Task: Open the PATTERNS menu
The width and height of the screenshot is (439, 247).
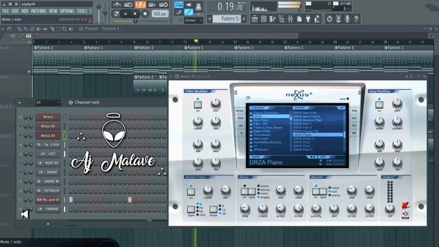Action: coord(38,11)
